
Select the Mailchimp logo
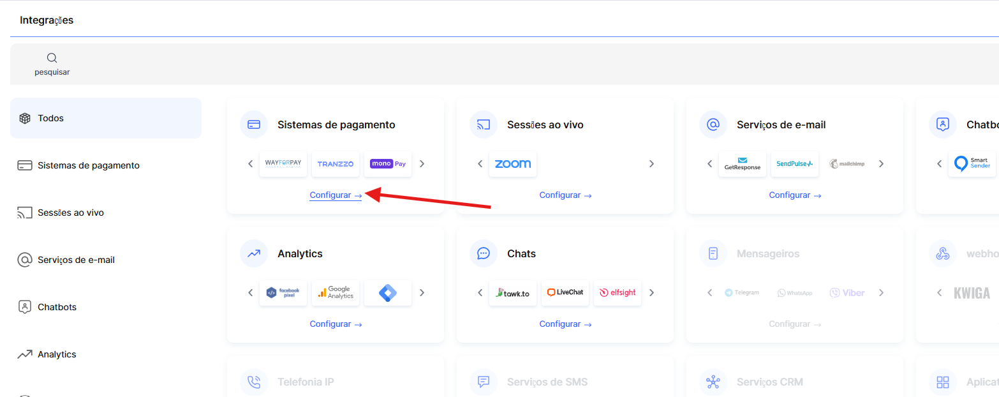pyautogui.click(x=847, y=164)
